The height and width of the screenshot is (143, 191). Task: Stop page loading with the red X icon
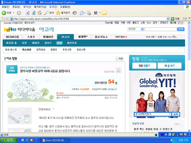(27, 13)
